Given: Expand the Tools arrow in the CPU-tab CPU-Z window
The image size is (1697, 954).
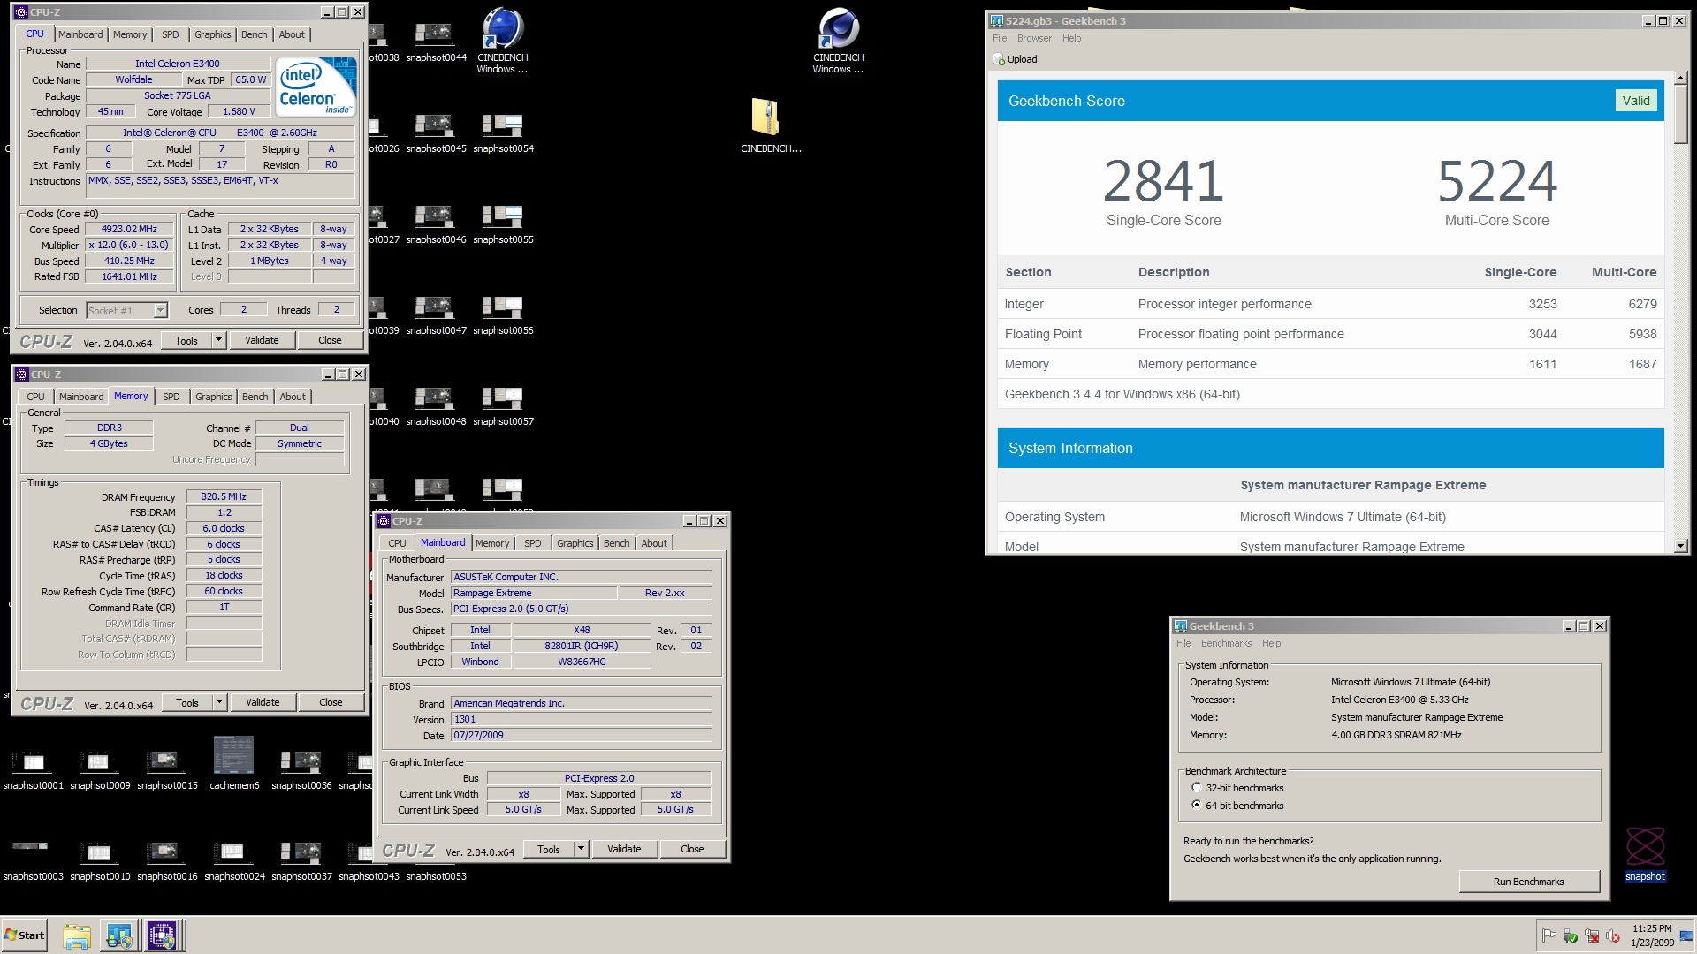Looking at the screenshot, I should tap(219, 340).
